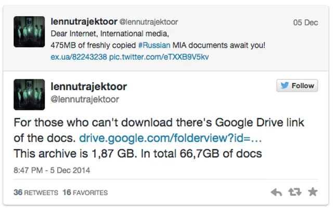Screen dimensions: 333x210
Task: Click the main tweet text body
Action: coord(159,138)
